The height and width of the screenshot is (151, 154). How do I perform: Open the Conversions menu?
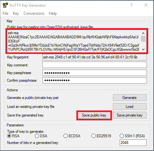[34, 13]
